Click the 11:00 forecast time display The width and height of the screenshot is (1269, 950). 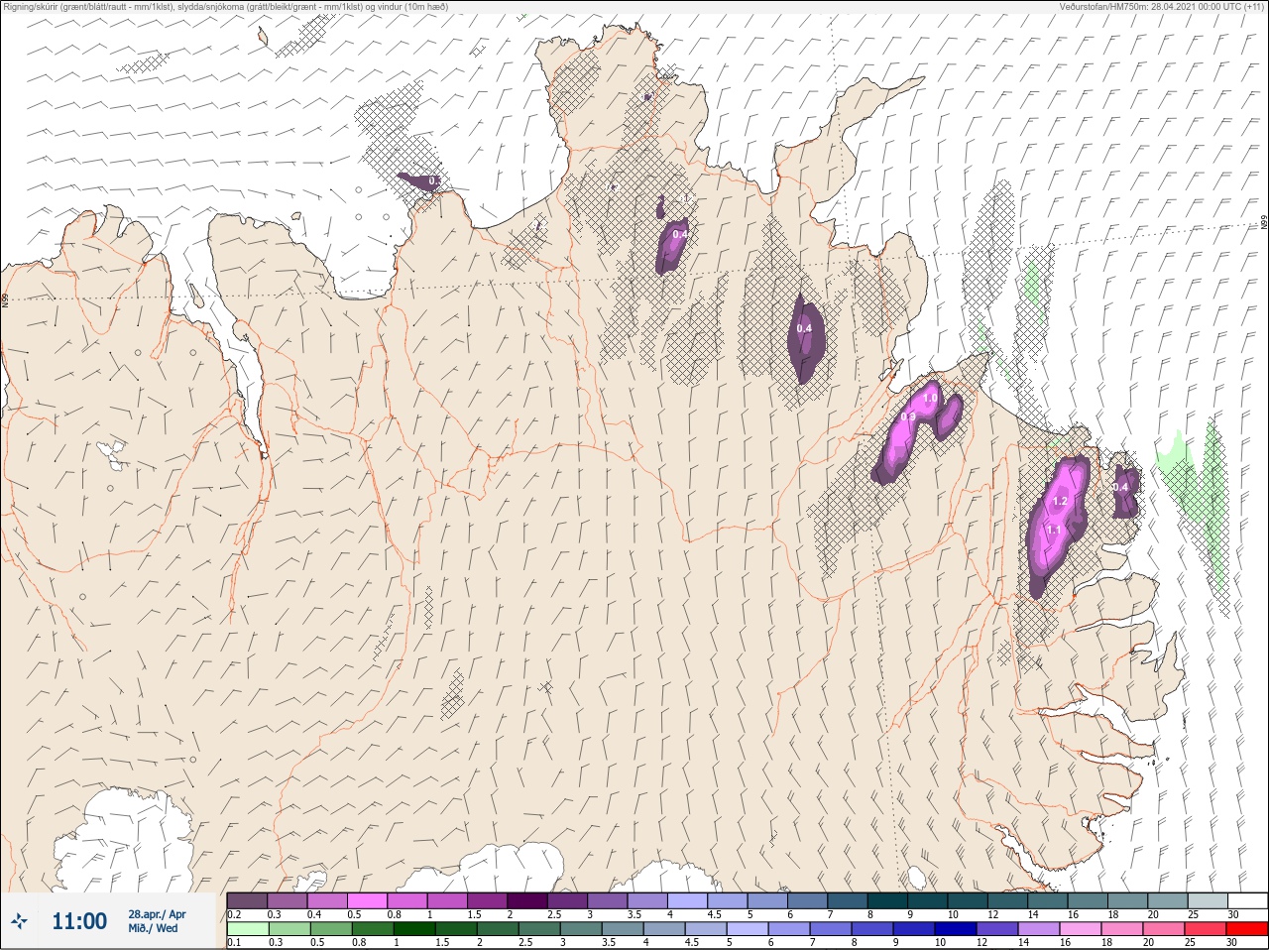click(79, 921)
